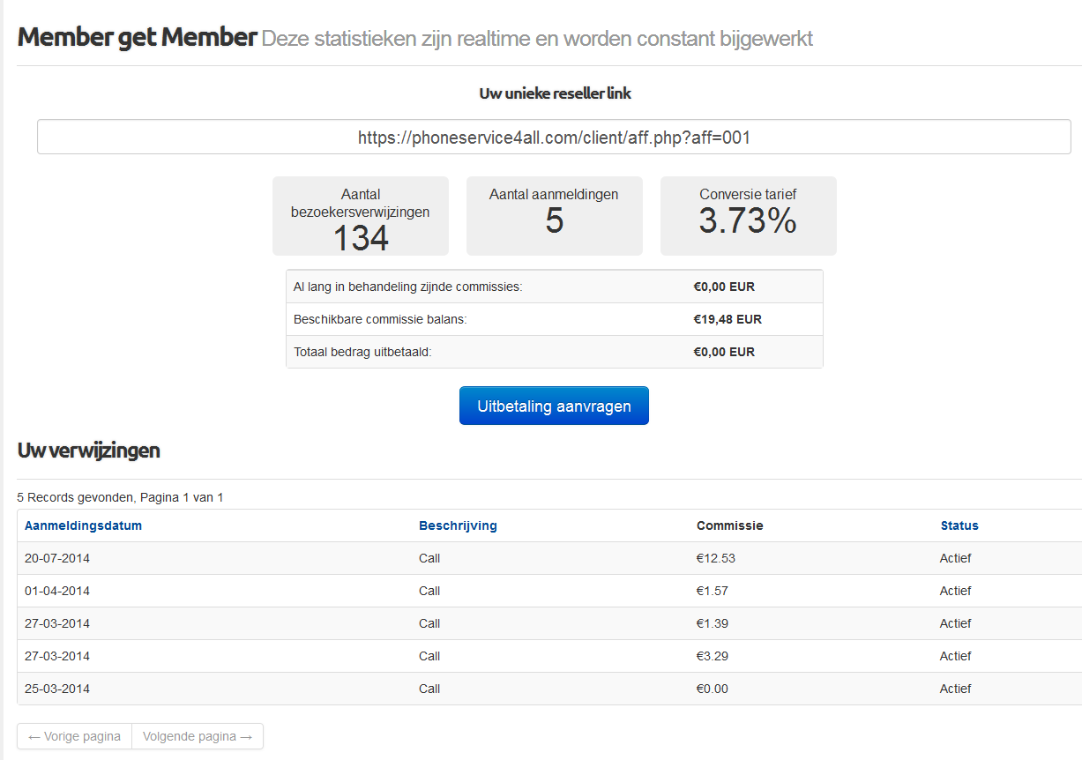Select the Conversie tarief percentage box
1082x760 pixels.
pyautogui.click(x=748, y=215)
